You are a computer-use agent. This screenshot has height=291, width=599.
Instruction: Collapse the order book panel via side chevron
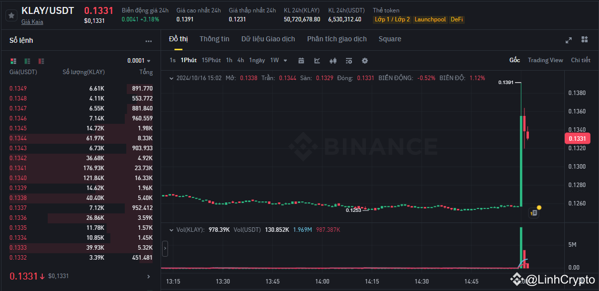click(x=165, y=249)
